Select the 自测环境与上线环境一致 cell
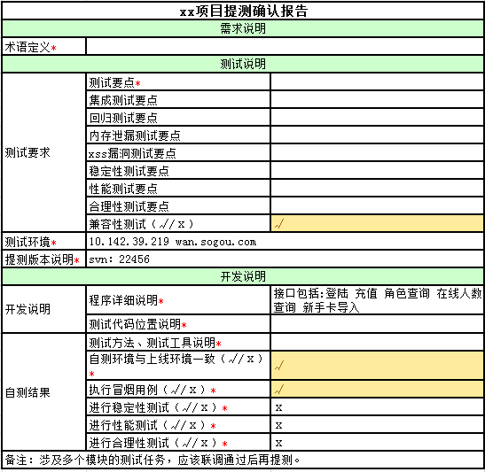The width and height of the screenshot is (485, 472). point(178,365)
